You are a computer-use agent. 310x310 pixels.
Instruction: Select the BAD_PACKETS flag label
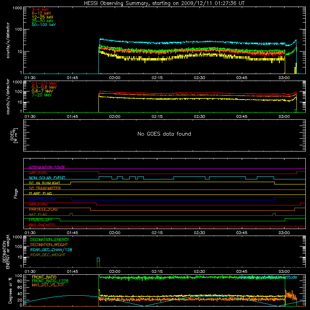click(x=42, y=225)
